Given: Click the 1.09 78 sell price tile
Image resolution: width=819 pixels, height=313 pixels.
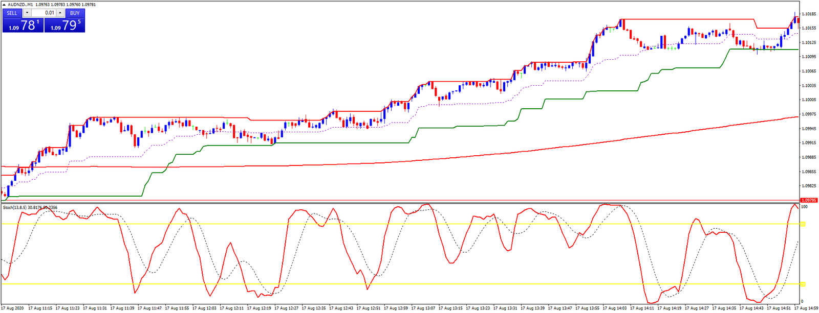Looking at the screenshot, I should coord(23,25).
